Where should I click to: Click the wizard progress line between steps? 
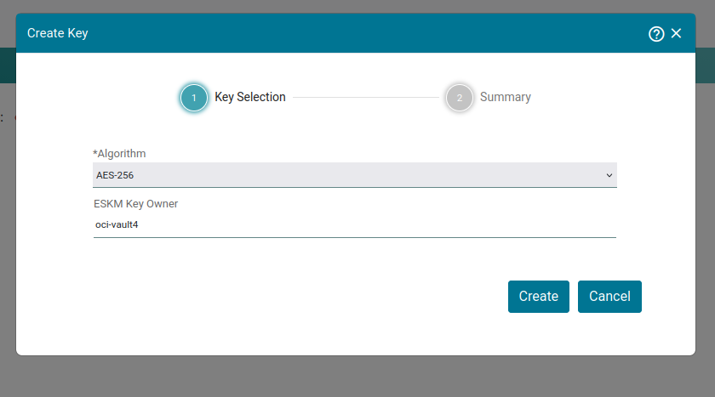366,98
